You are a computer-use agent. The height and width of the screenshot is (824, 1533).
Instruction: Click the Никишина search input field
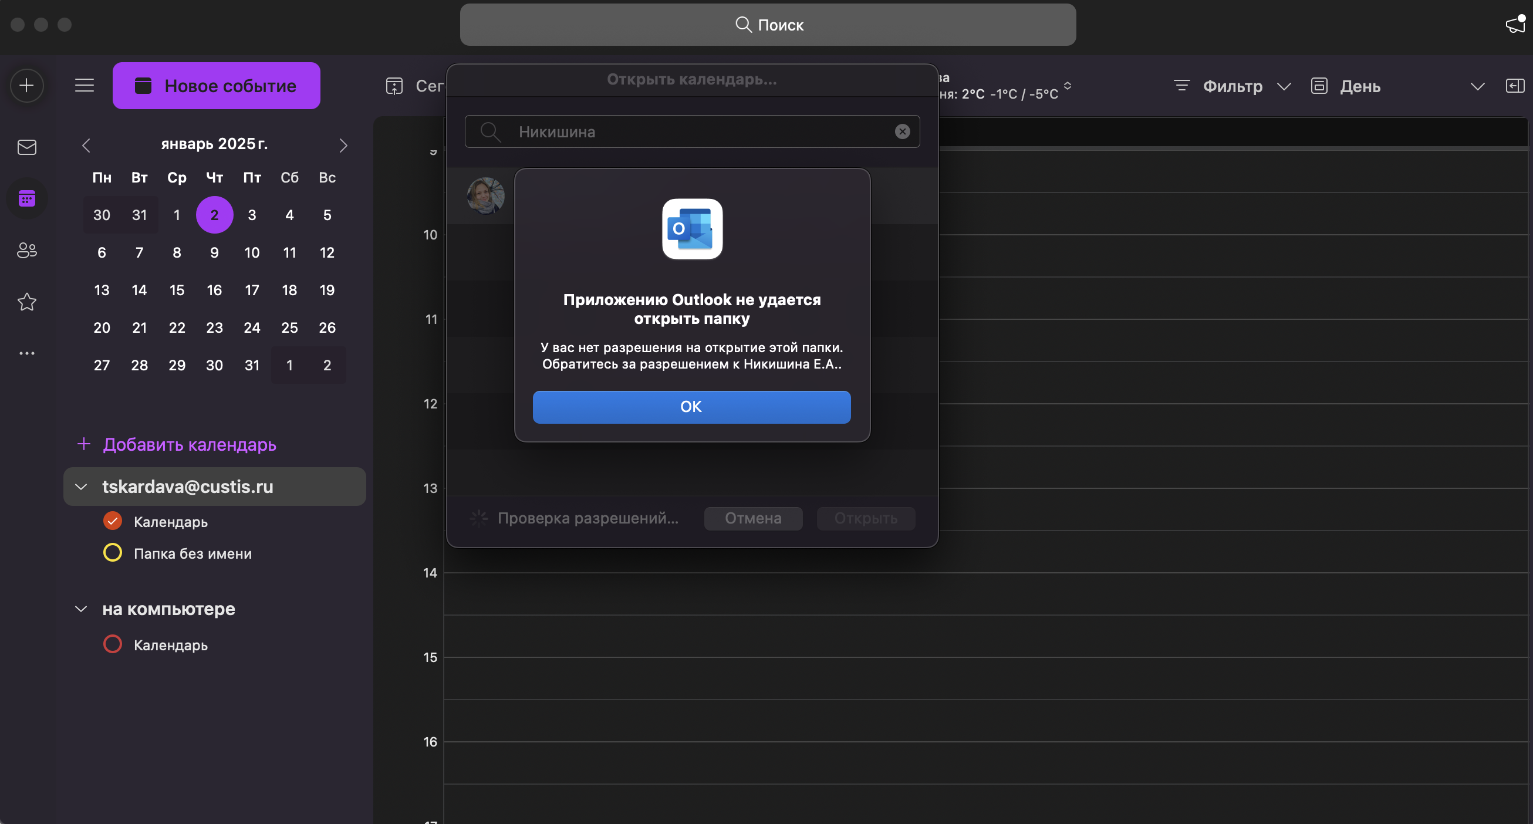(691, 131)
